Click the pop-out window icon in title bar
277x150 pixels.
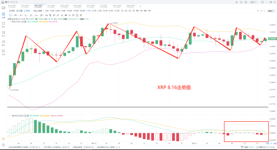point(262,2)
